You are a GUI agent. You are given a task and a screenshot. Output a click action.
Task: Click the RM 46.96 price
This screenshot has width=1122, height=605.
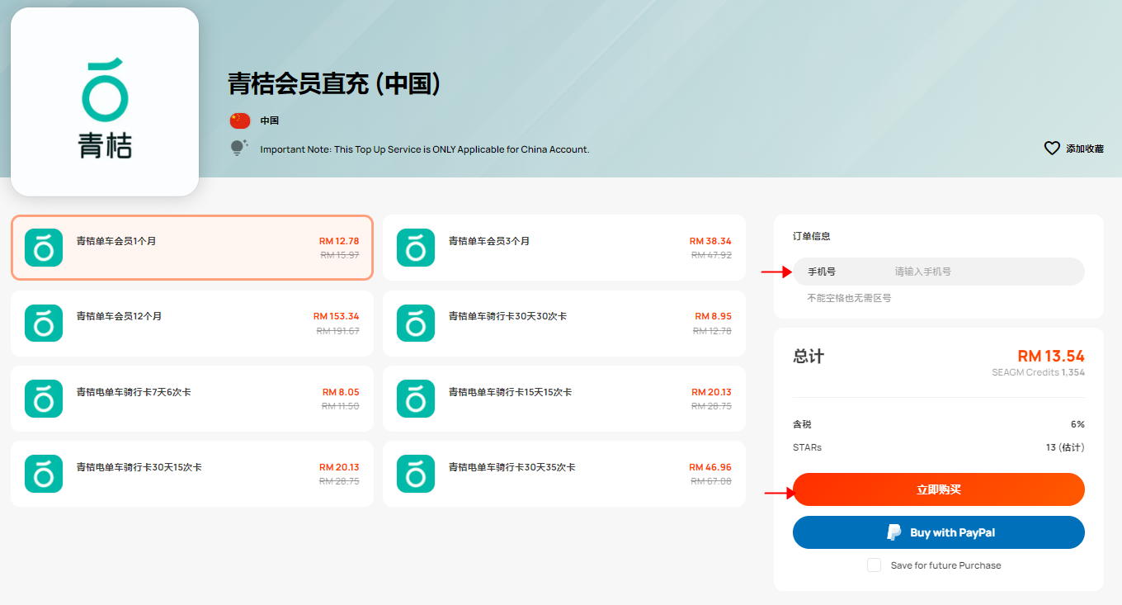710,467
